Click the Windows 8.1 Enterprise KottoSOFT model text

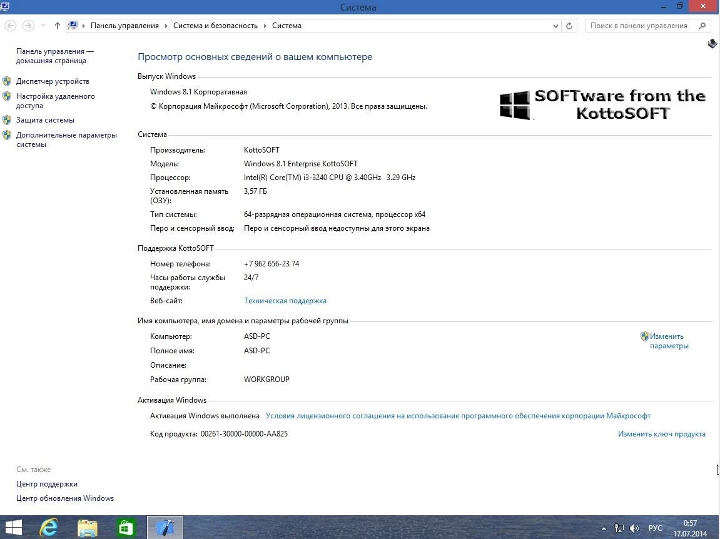pos(301,164)
